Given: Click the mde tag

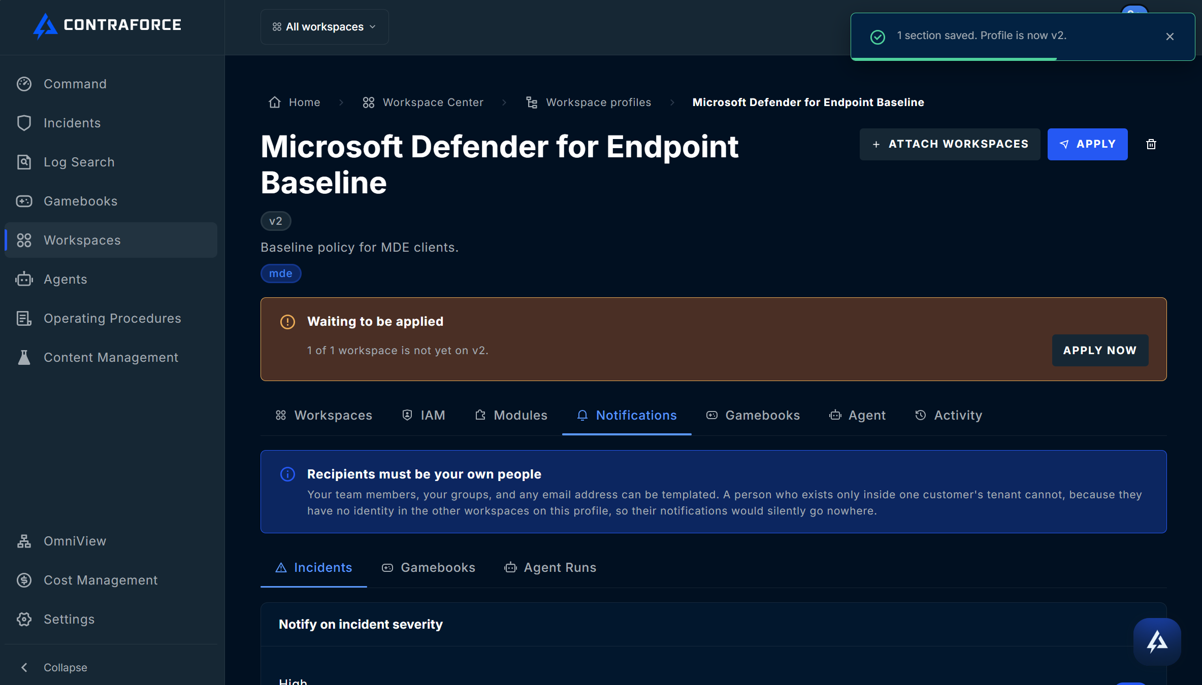Looking at the screenshot, I should coord(281,273).
